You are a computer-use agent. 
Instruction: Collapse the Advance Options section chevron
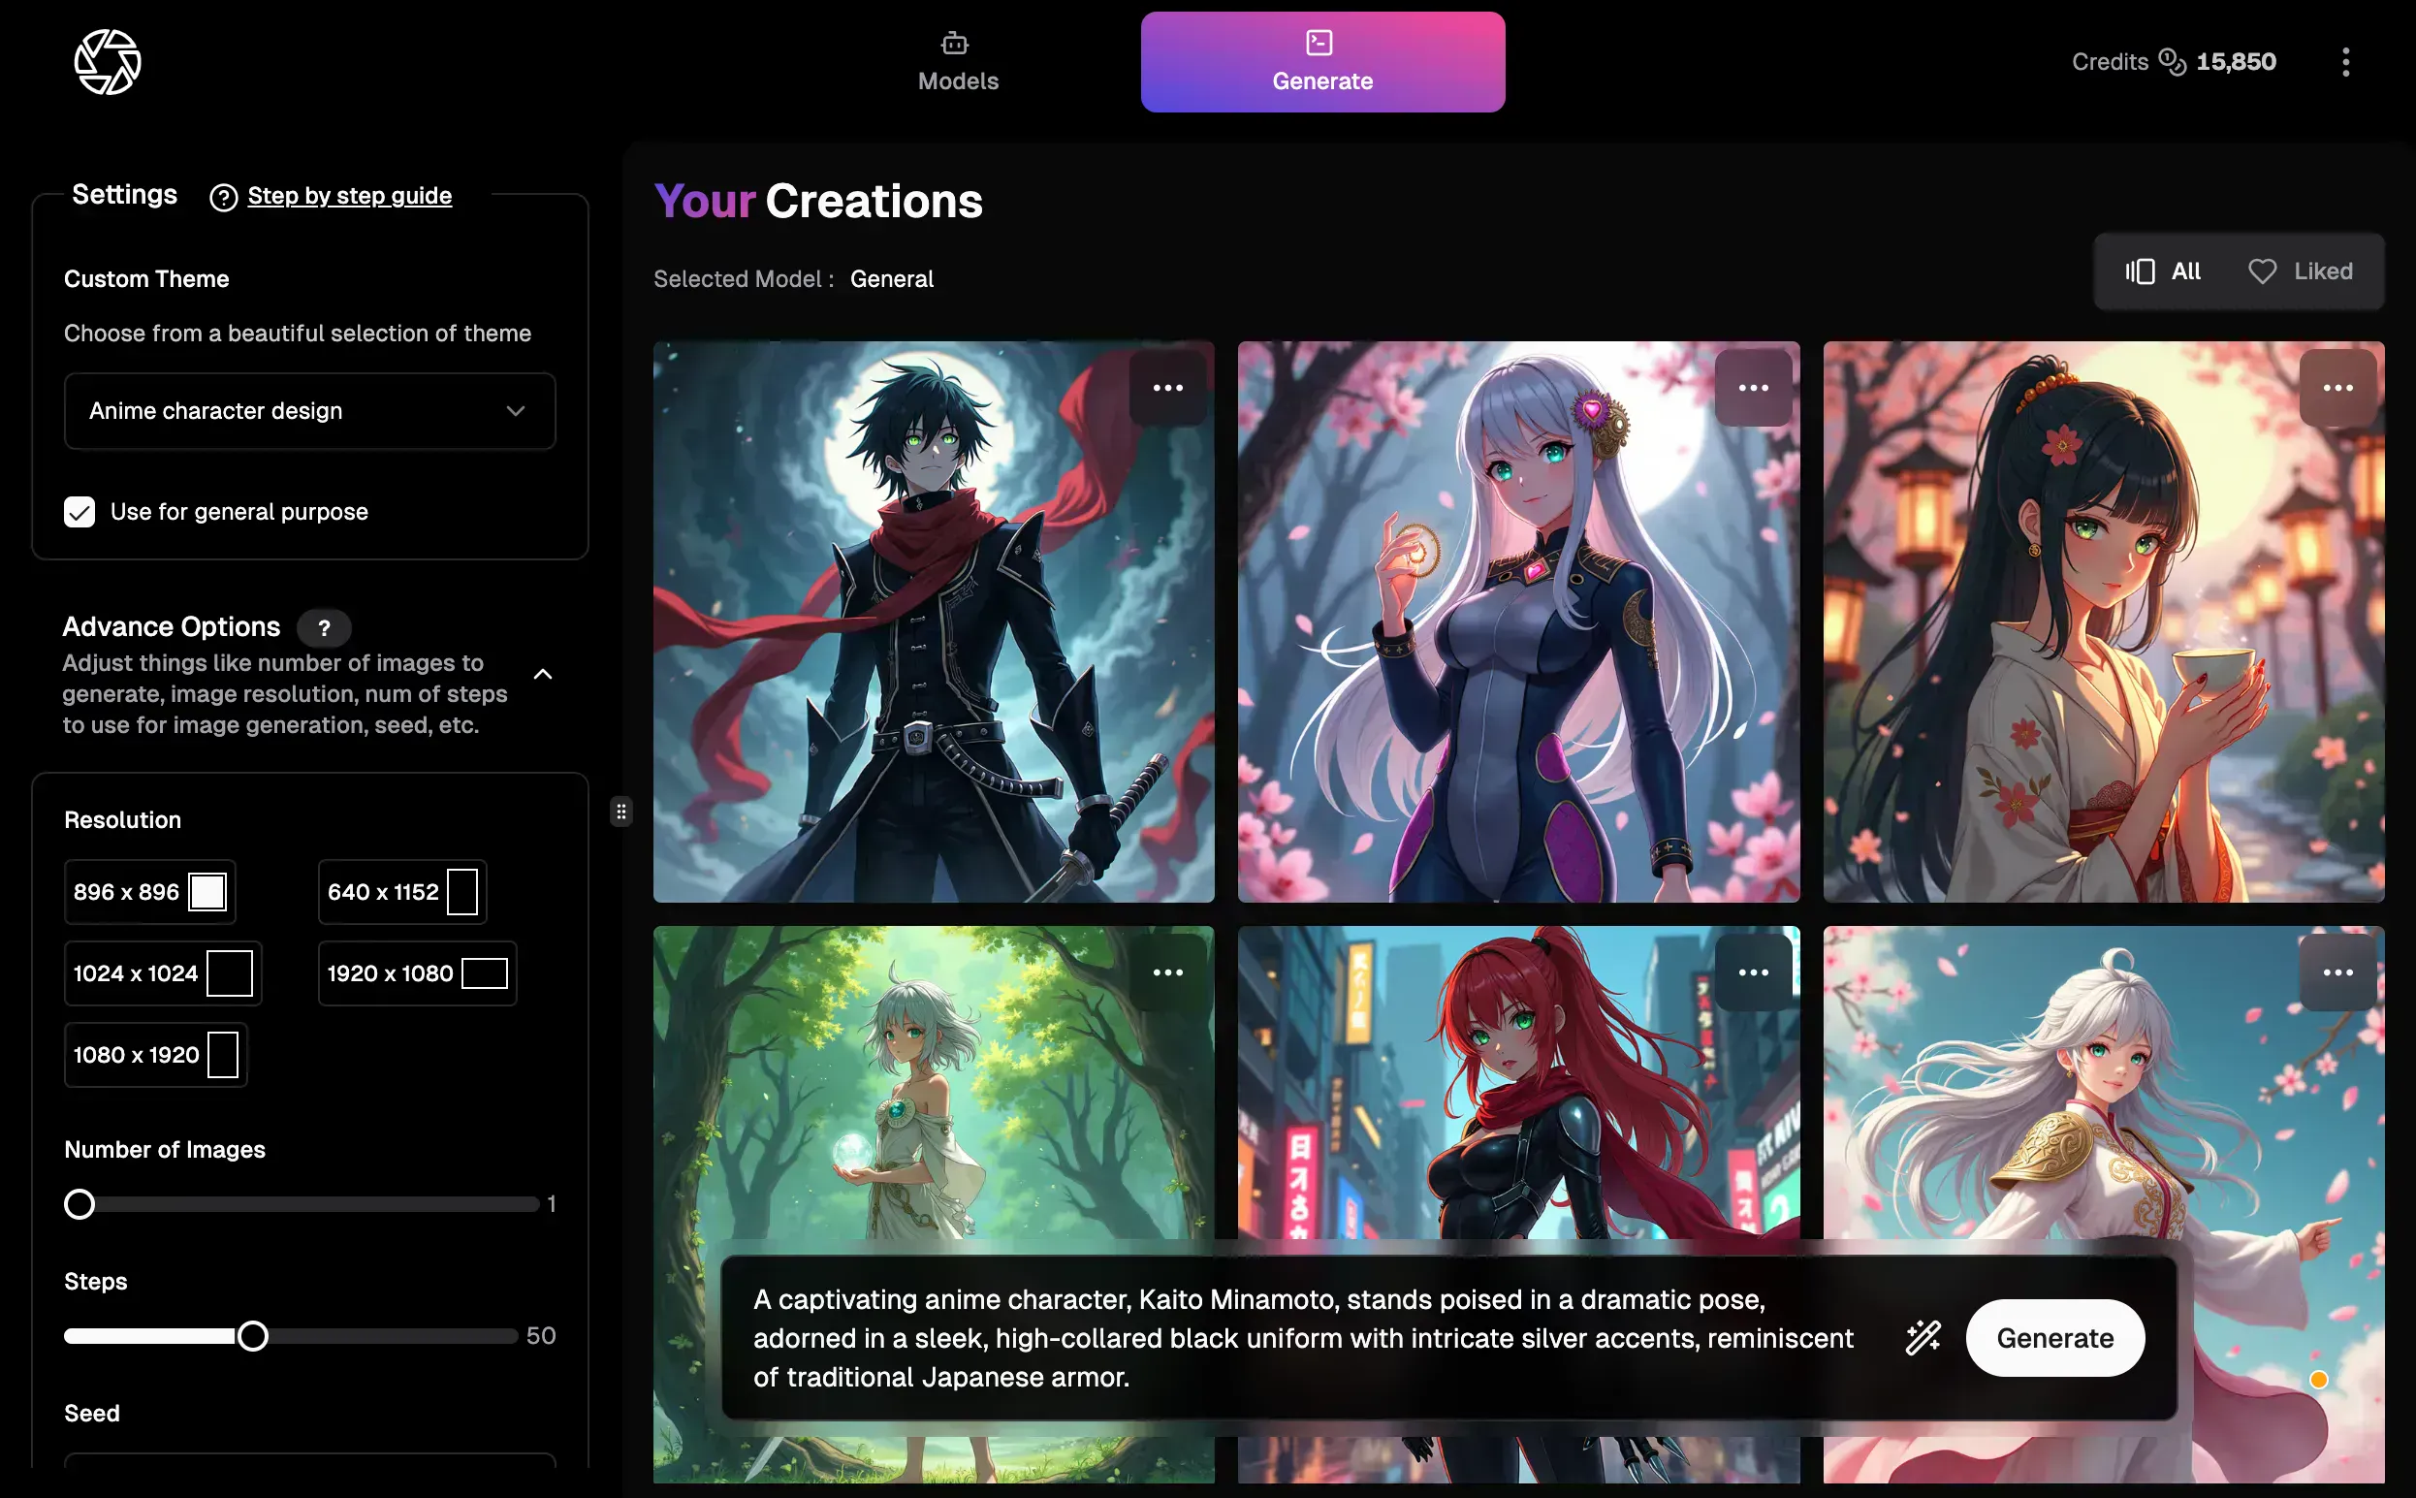click(x=543, y=675)
